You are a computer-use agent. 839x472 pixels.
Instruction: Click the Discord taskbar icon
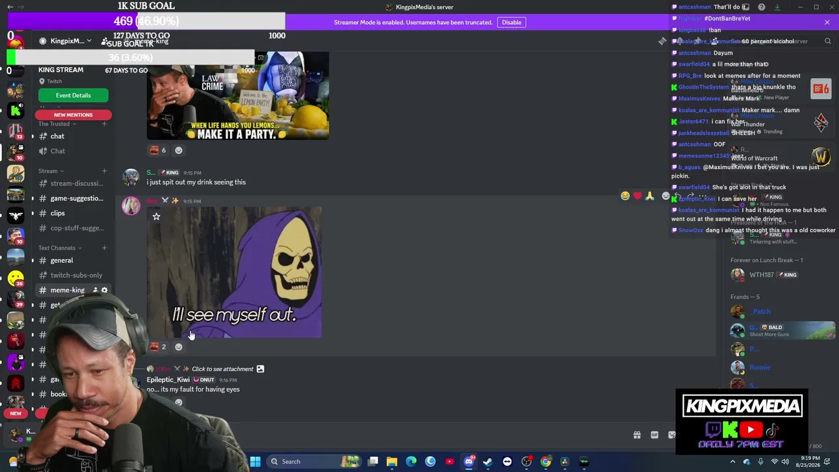click(x=469, y=462)
